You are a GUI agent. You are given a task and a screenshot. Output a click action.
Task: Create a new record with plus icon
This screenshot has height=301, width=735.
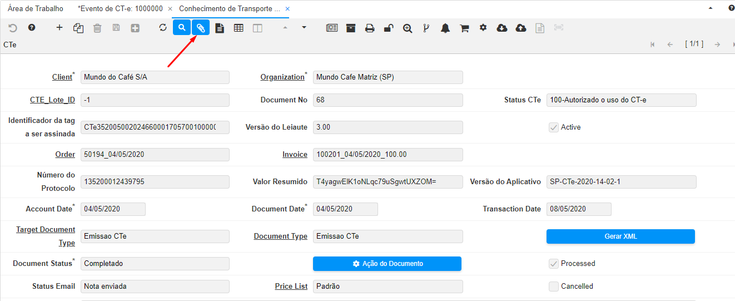(x=59, y=28)
